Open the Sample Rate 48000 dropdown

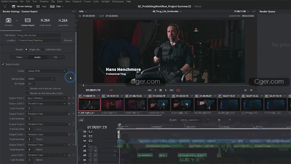[x=40, y=79]
